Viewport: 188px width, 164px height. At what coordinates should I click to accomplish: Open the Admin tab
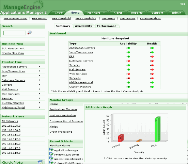[177, 13]
